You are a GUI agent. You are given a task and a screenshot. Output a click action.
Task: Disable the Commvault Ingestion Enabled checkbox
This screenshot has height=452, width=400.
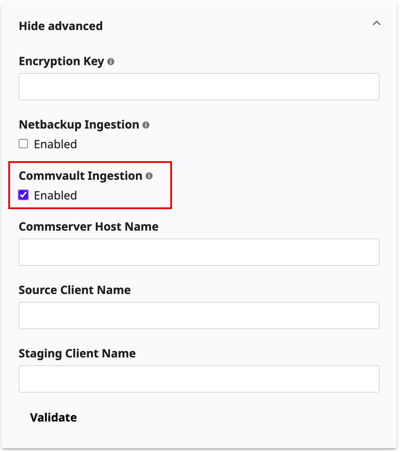coord(23,195)
